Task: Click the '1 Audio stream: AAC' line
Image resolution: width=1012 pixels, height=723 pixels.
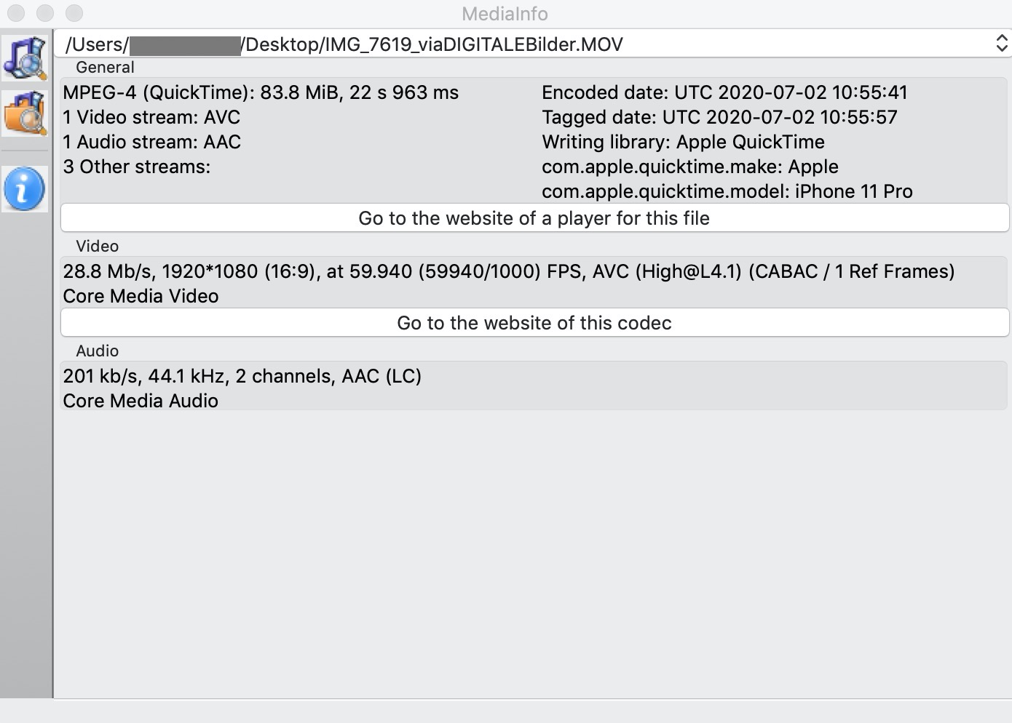Action: click(151, 143)
